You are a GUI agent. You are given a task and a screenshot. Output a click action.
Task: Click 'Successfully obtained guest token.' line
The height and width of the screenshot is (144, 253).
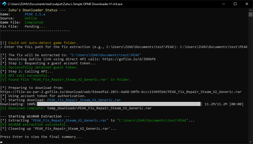coord(39,67)
